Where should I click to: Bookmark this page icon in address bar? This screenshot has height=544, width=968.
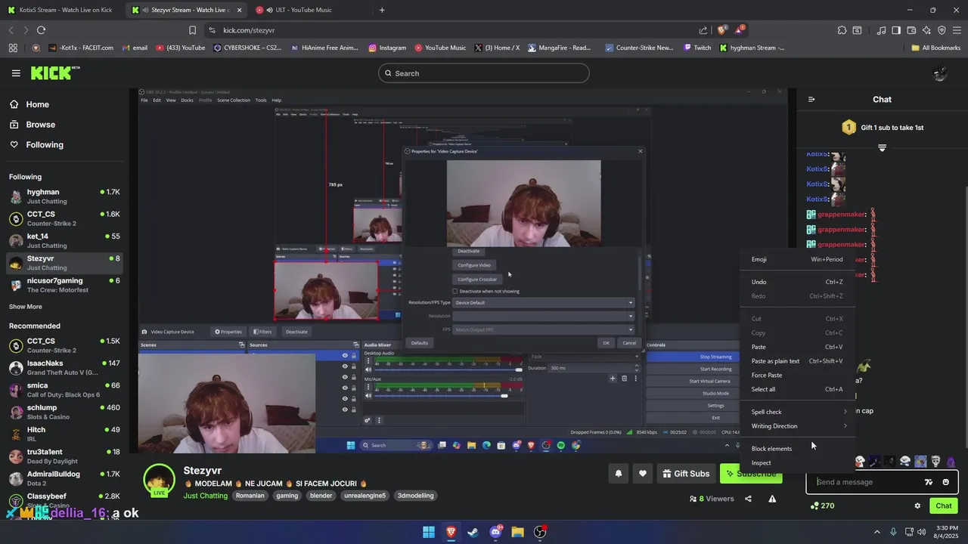pos(192,30)
